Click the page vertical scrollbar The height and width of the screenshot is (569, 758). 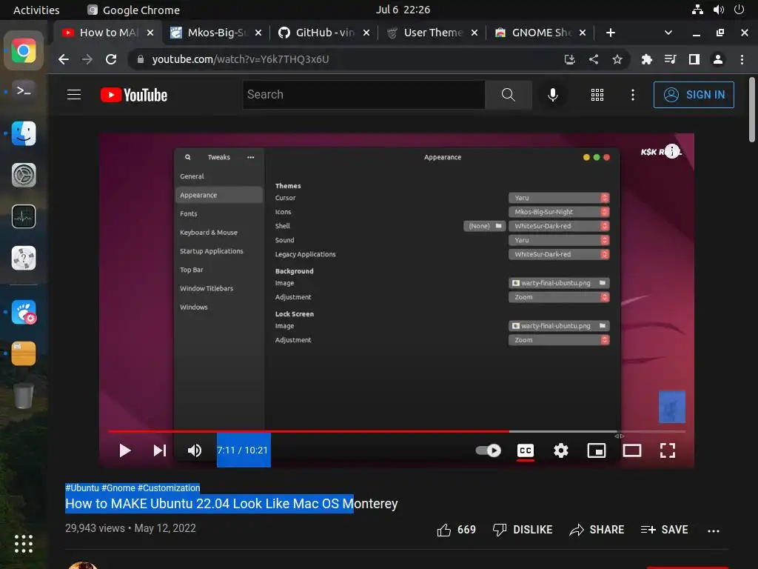(x=751, y=110)
